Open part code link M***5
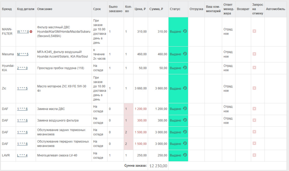289x171 pixels. [x=23, y=54]
